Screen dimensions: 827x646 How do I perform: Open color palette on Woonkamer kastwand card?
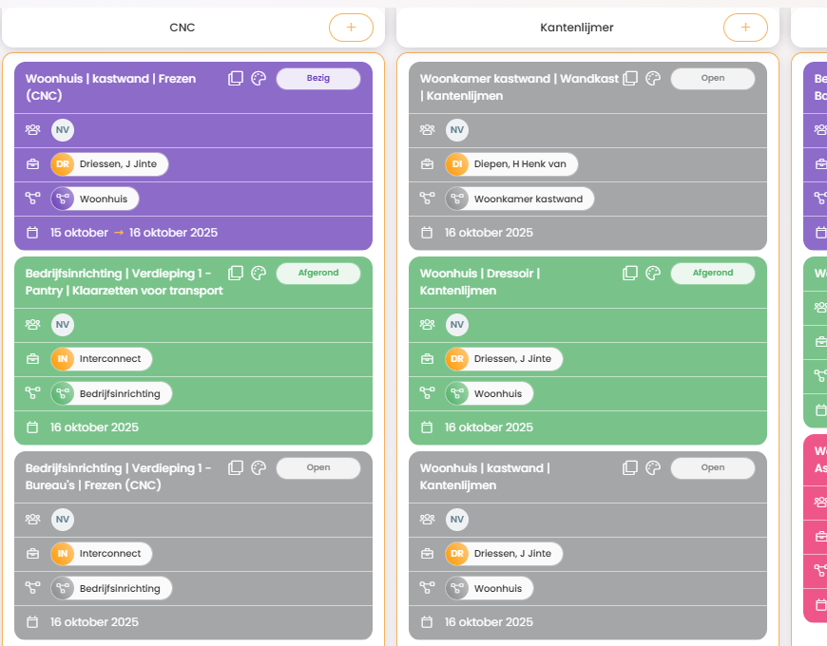(x=653, y=79)
